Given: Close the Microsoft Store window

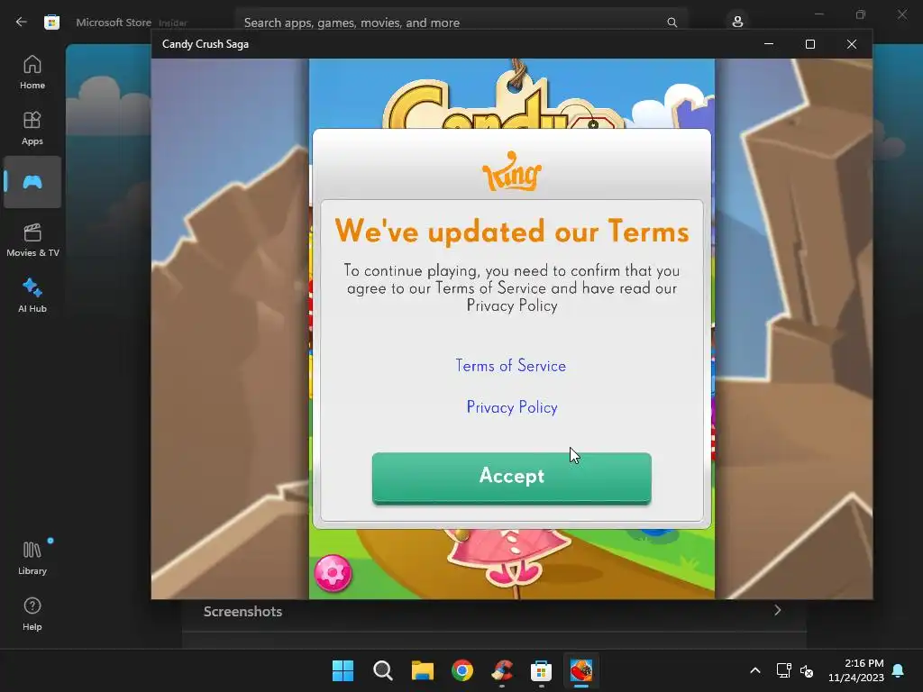Looking at the screenshot, I should [x=902, y=14].
